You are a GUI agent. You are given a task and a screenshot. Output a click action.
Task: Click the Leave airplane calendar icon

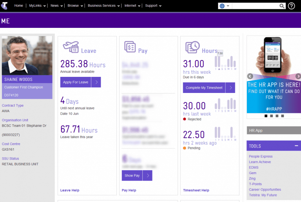(71, 48)
